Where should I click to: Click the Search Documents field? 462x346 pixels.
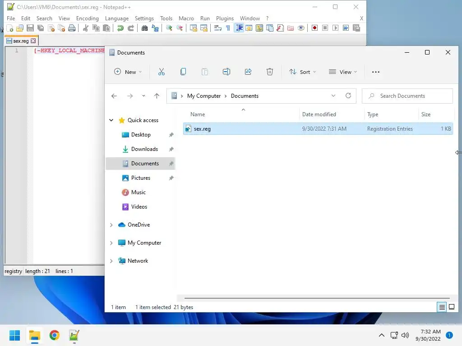pyautogui.click(x=407, y=96)
